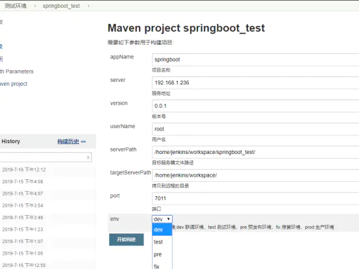Click the 开始构建 build button

tap(127, 240)
